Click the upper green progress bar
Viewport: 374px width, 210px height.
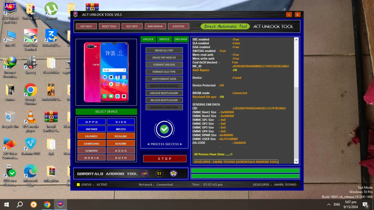point(245,171)
